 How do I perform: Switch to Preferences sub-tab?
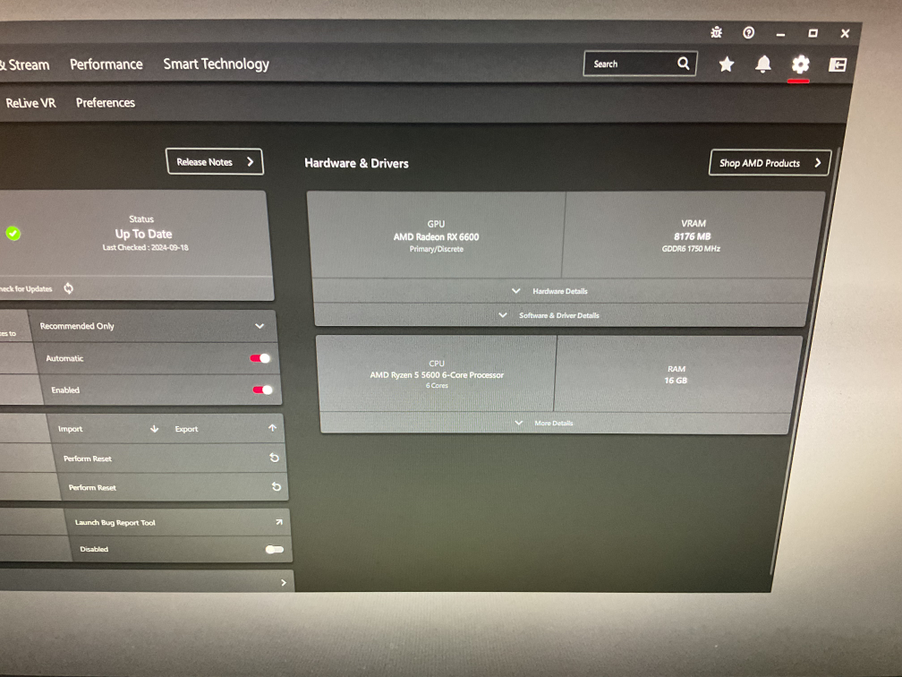(x=106, y=102)
